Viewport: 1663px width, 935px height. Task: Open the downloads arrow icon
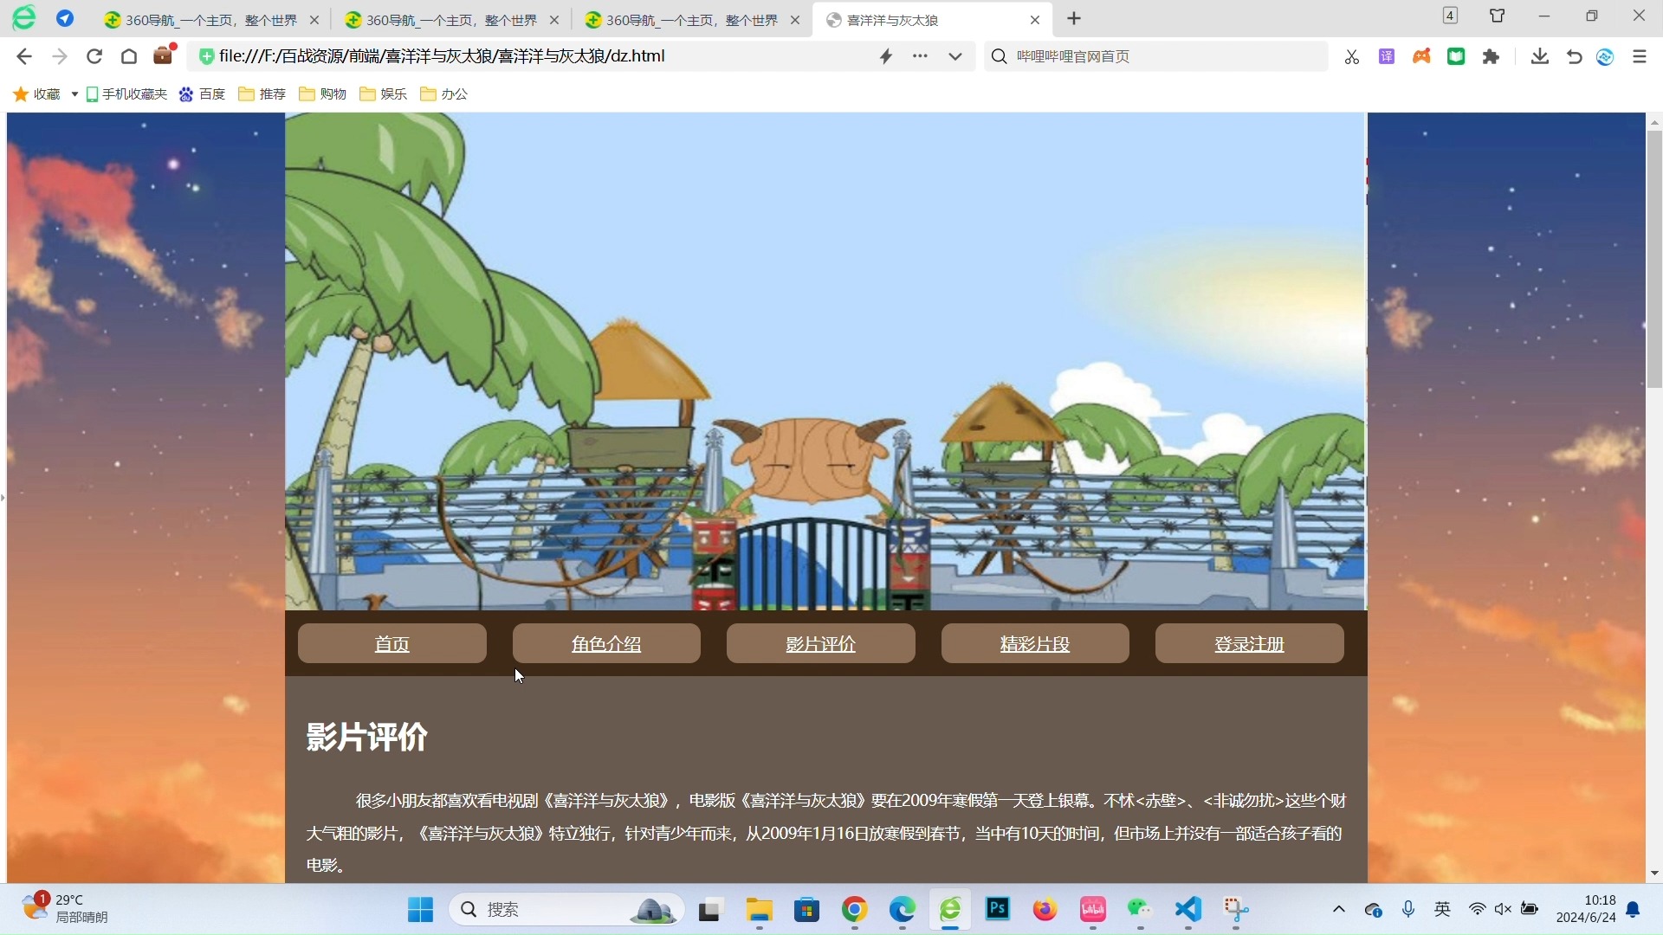coord(1540,56)
